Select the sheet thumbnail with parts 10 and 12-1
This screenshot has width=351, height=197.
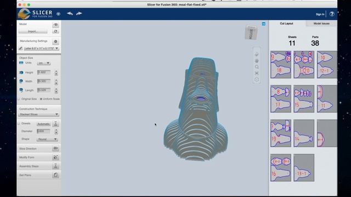(x=327, y=65)
